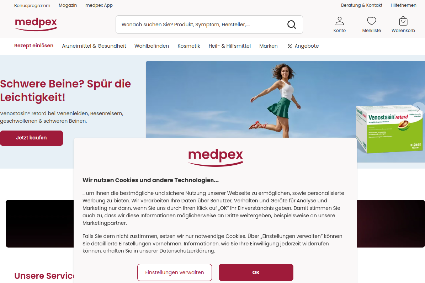The image size is (425, 283).
Task: Click the Jetzt kaufen button
Action: pos(32,138)
